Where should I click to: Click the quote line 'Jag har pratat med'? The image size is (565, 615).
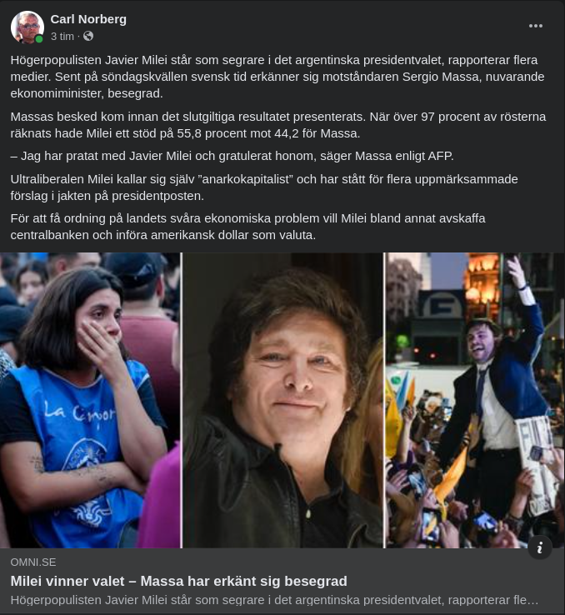(232, 156)
